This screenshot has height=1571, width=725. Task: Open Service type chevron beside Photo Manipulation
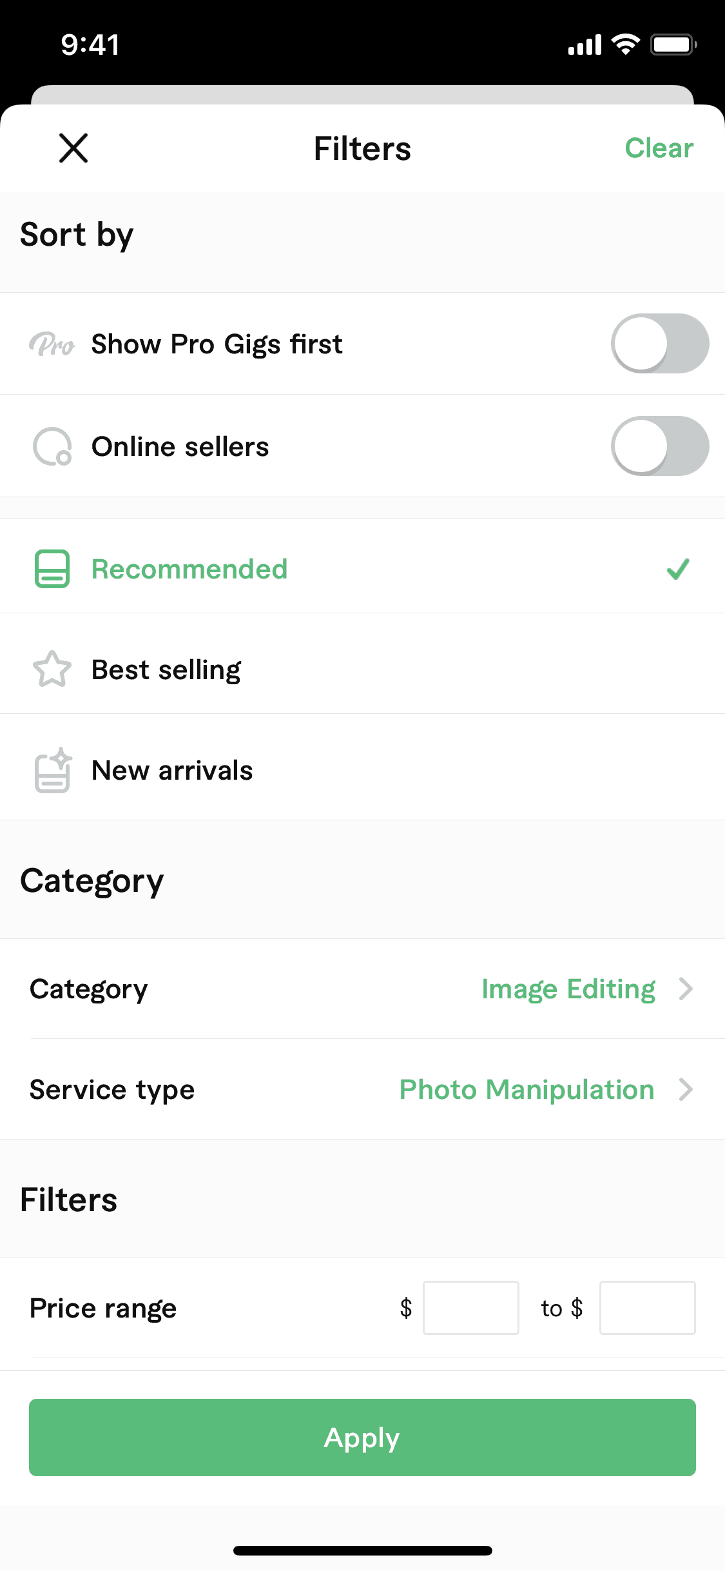pos(686,1089)
